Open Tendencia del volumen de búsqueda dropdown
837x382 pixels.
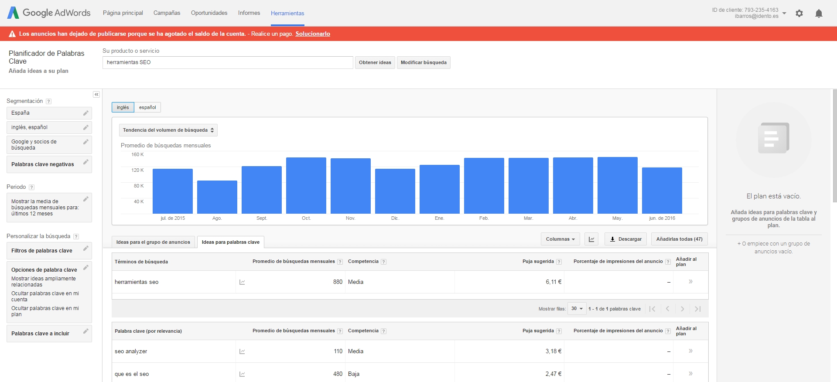coord(168,130)
